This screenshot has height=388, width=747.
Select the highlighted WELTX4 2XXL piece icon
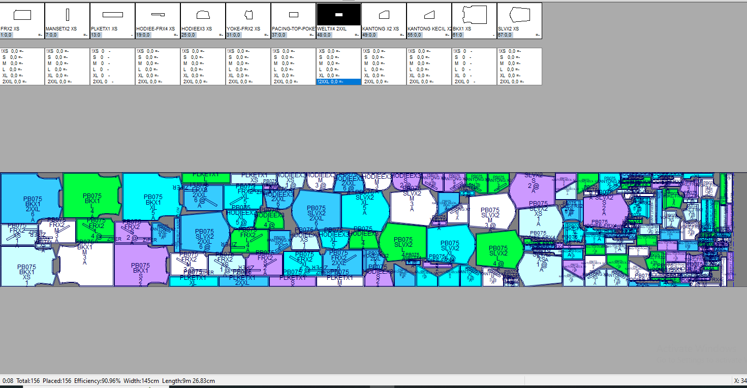(x=338, y=15)
